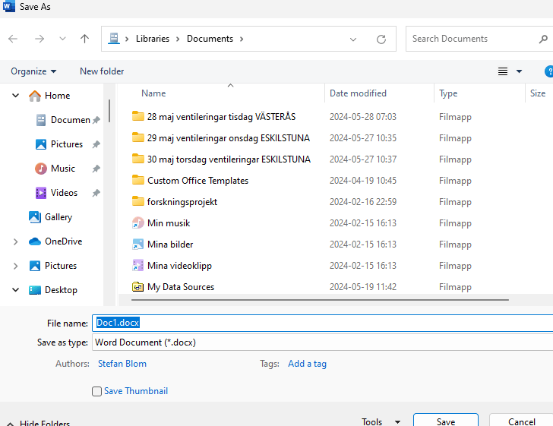
Task: Enable Save Thumbnail checkbox
Action: [96, 391]
